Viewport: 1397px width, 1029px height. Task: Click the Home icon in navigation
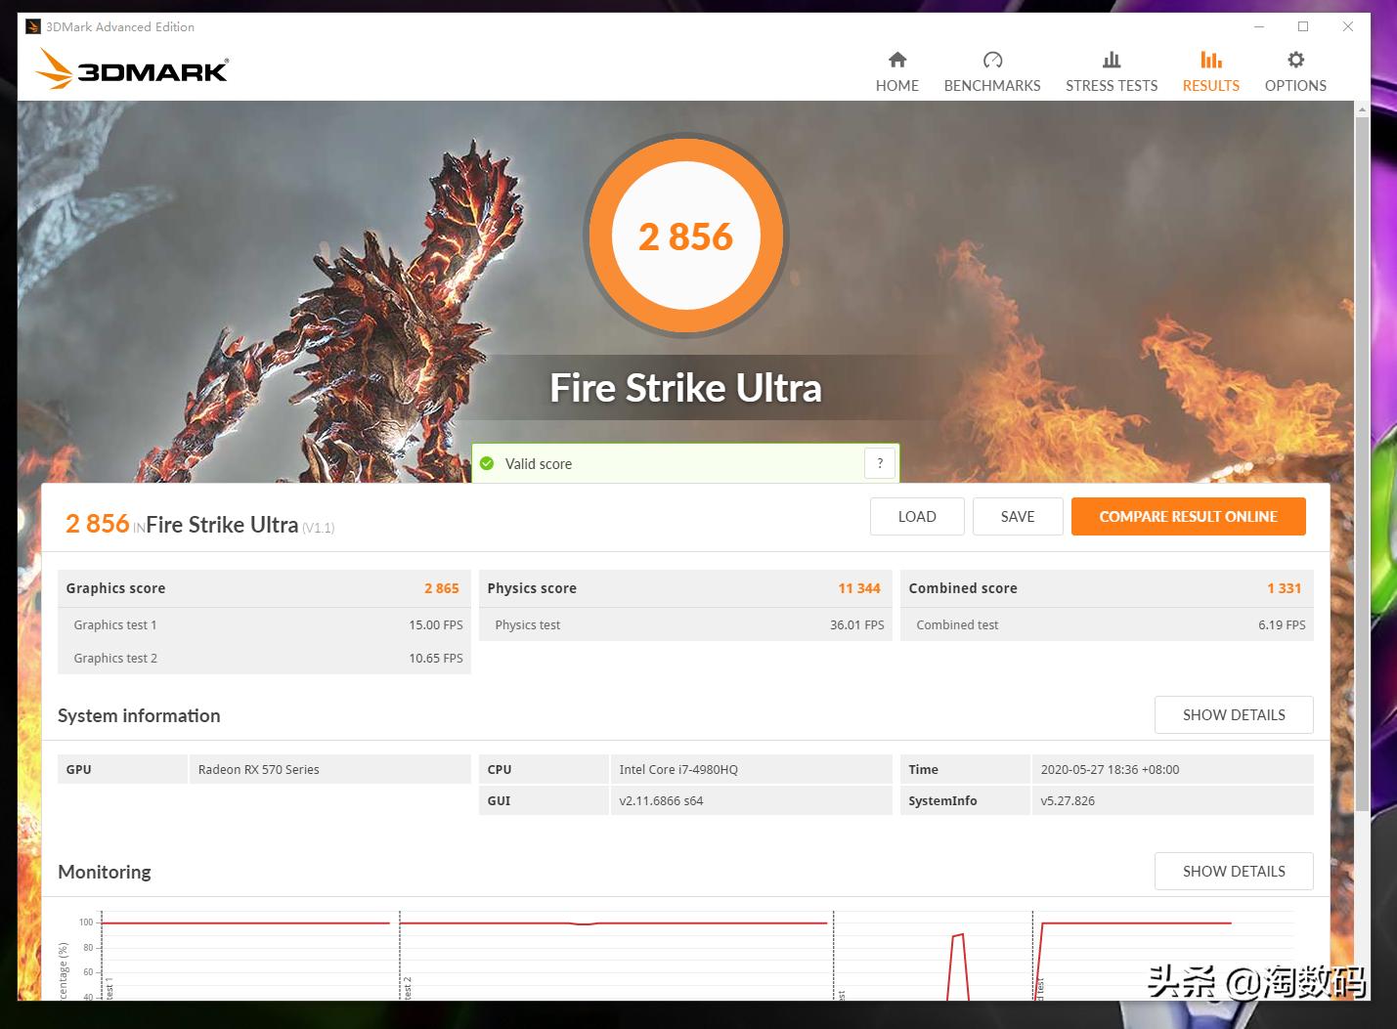click(x=896, y=60)
